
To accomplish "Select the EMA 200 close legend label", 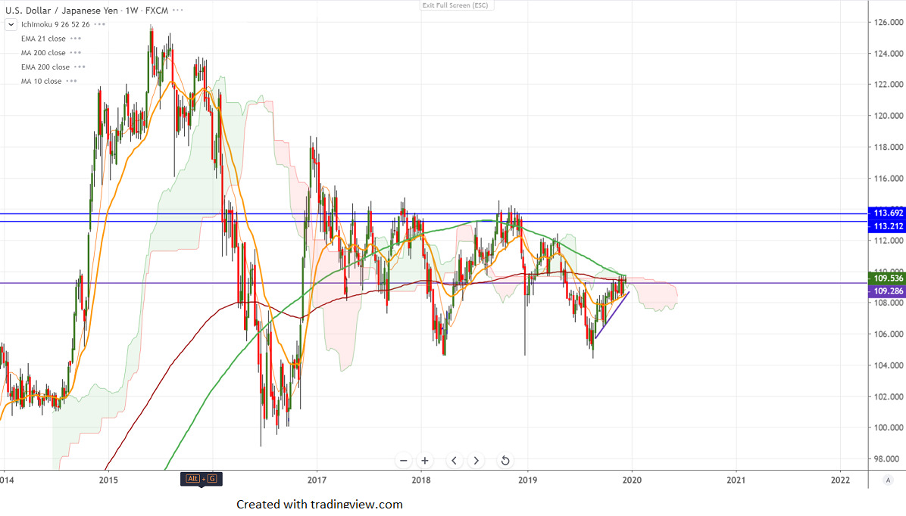I will click(x=45, y=67).
